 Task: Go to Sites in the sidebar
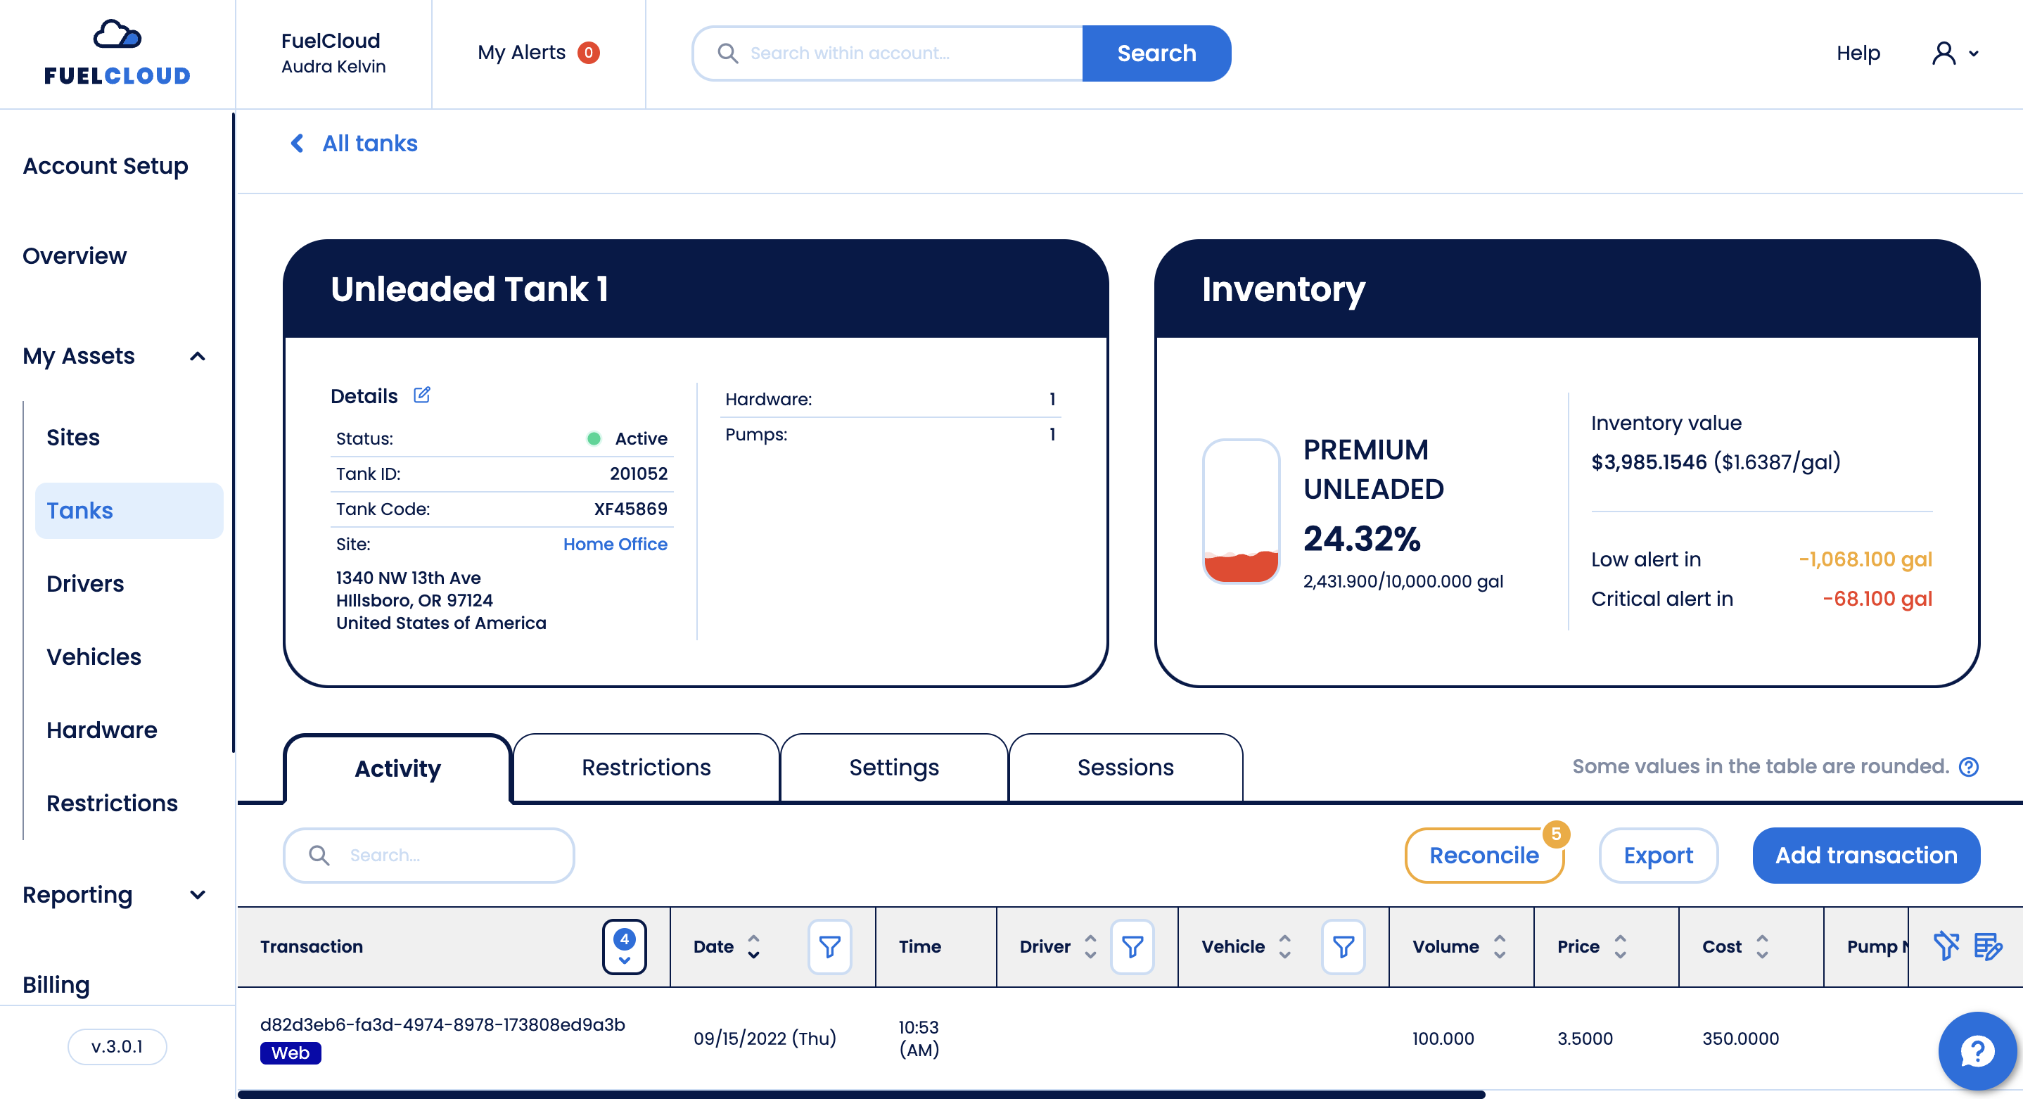(x=73, y=438)
